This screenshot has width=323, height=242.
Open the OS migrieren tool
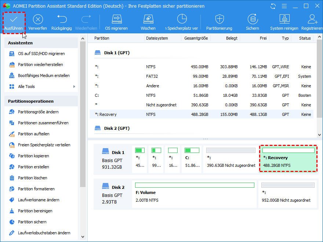116,20
